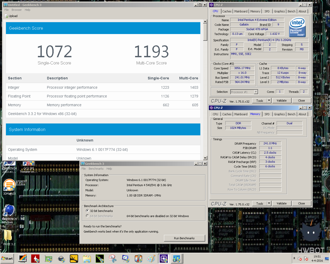Open File menu in Untitled Geekbench window
This screenshot has height=264, width=330.
coord(6,10)
